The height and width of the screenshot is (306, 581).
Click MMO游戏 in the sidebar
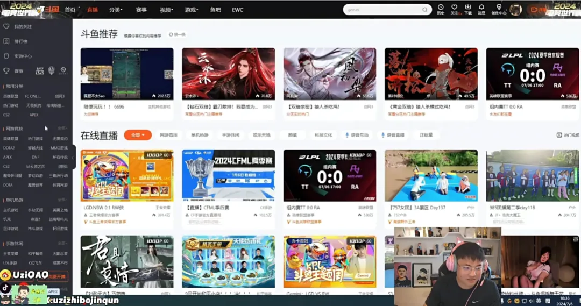tap(59, 148)
